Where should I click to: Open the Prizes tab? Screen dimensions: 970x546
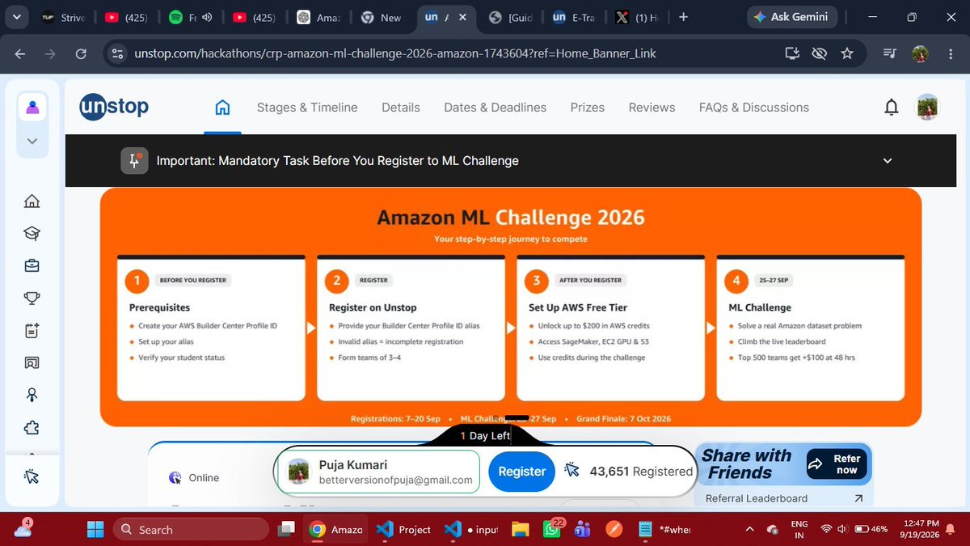pyautogui.click(x=588, y=108)
